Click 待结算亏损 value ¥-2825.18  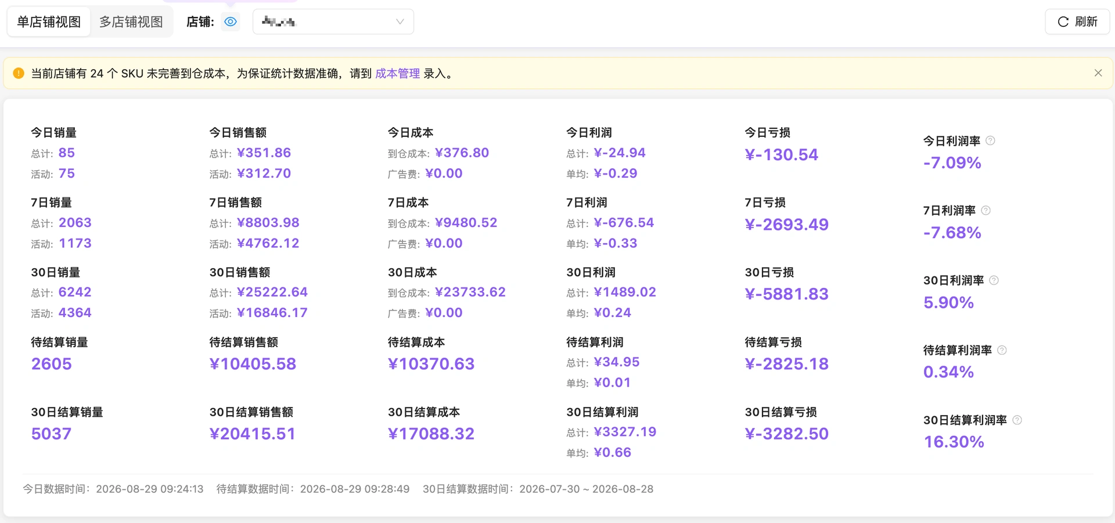click(x=787, y=364)
